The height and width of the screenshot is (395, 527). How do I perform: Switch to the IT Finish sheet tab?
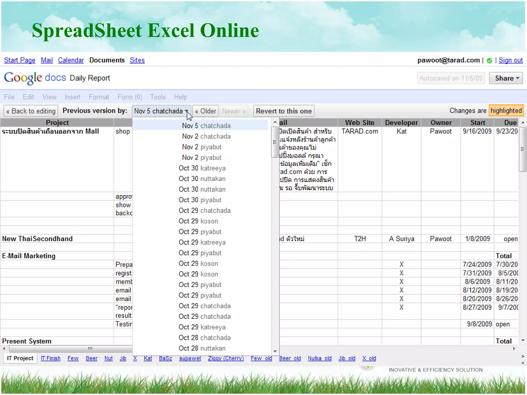click(x=50, y=358)
